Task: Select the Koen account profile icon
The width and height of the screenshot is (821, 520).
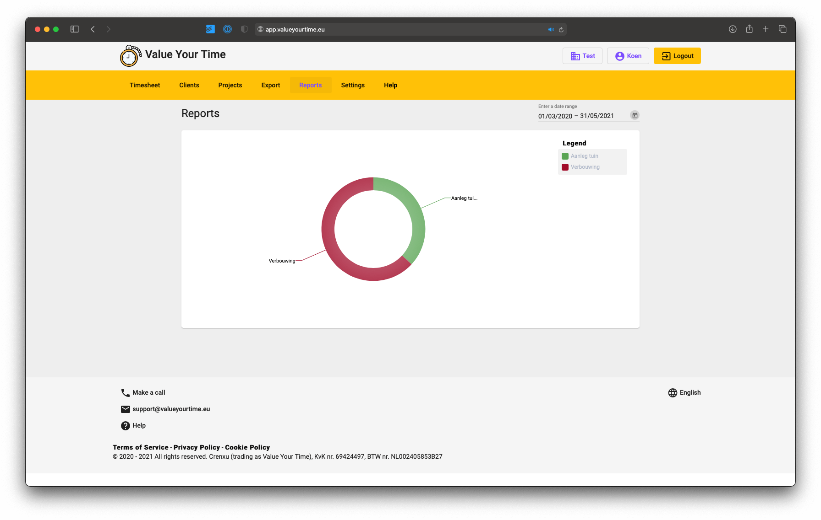Action: 619,55
